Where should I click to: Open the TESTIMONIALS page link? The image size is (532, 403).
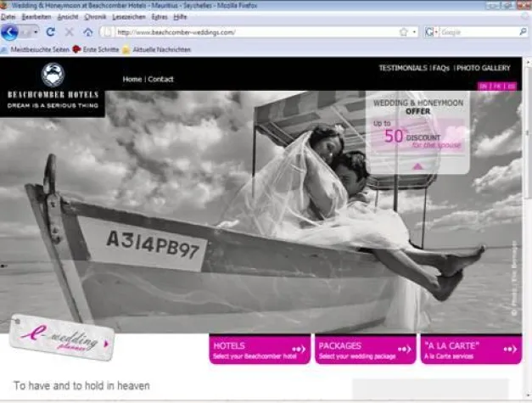[402, 68]
